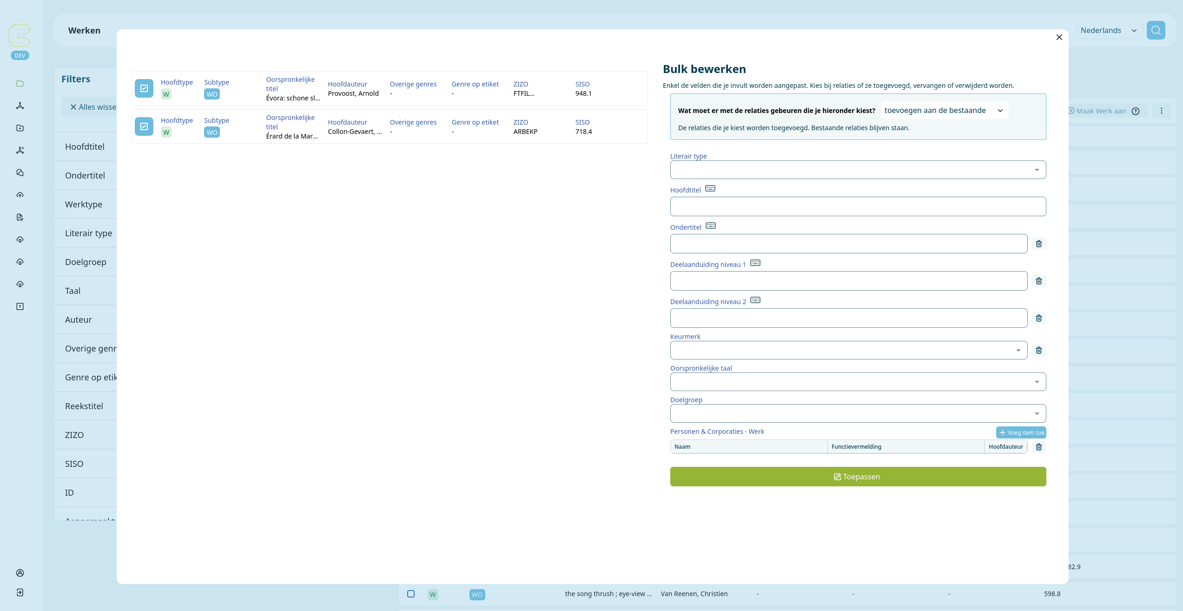Click trash icon in Personen & Corporaties row
The height and width of the screenshot is (611, 1183).
(1039, 447)
